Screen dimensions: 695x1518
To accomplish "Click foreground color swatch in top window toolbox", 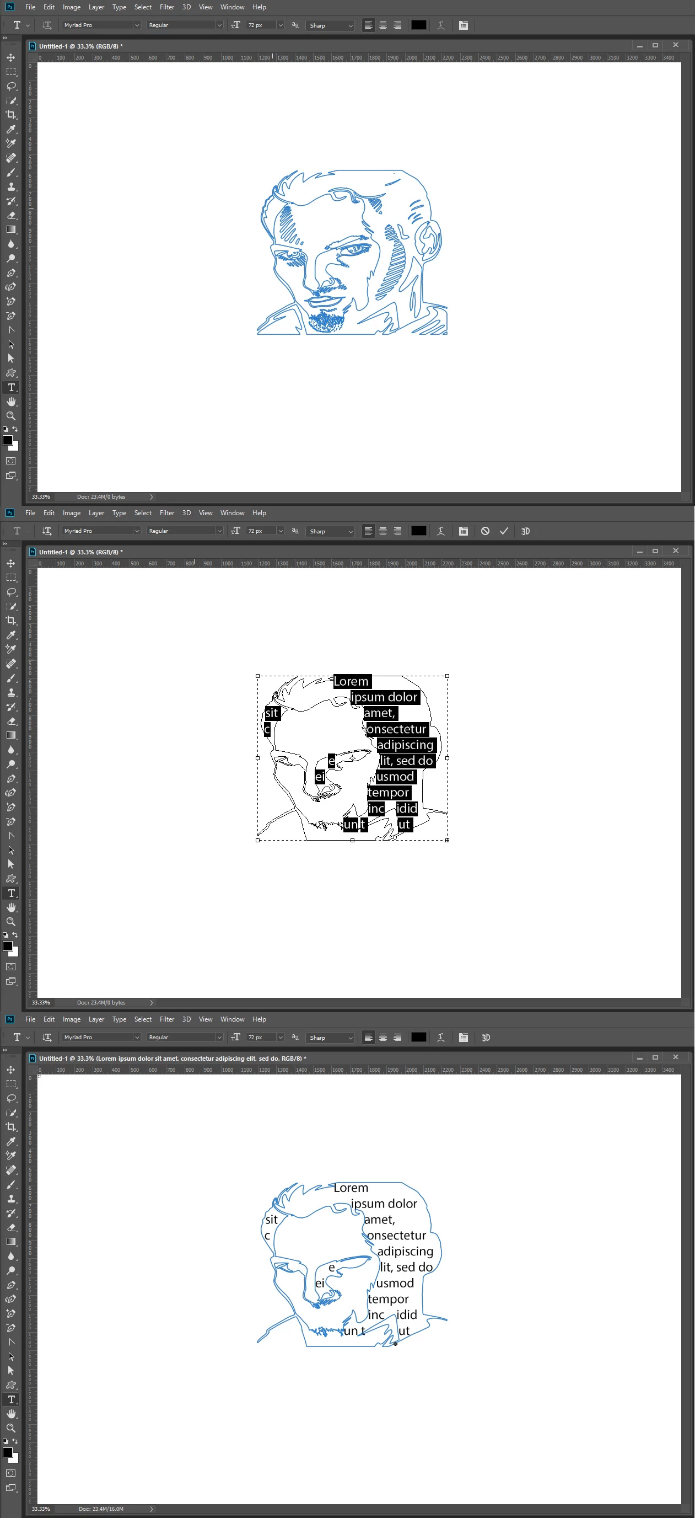I will [x=8, y=440].
